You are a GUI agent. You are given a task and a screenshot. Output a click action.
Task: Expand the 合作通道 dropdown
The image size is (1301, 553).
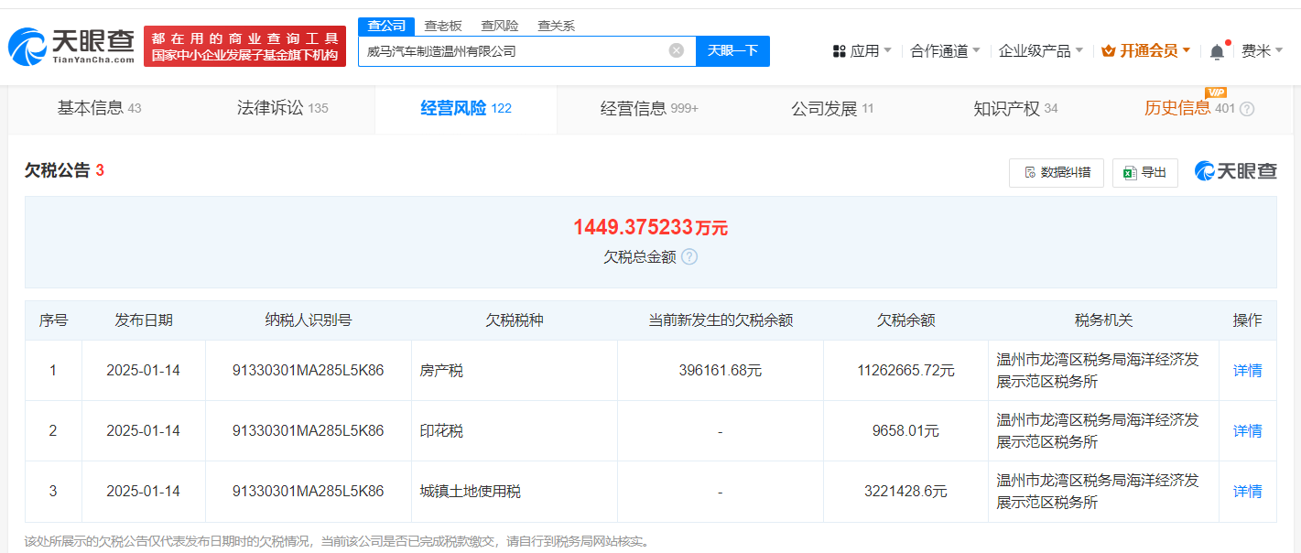pyautogui.click(x=945, y=51)
